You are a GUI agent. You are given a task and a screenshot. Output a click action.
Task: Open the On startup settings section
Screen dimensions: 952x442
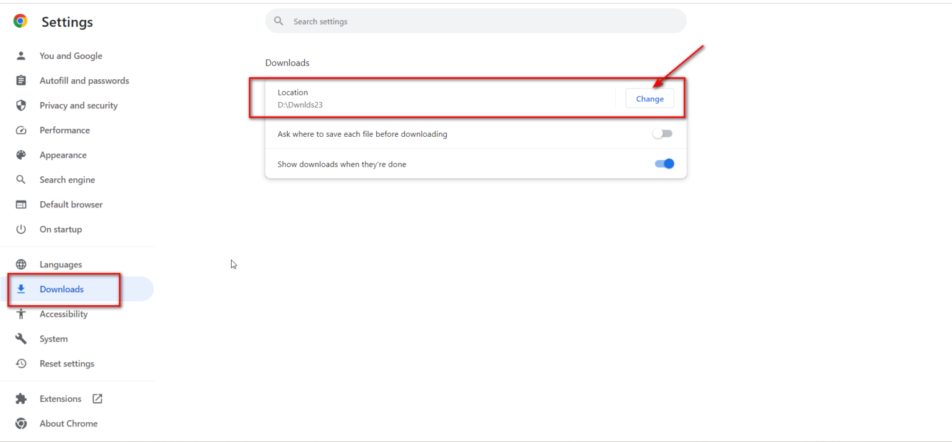pyautogui.click(x=61, y=229)
